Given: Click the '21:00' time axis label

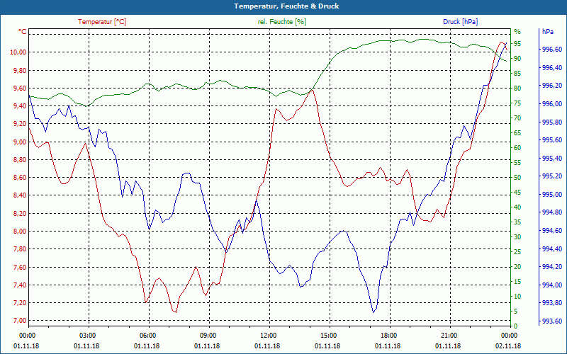Looking at the screenshot, I should 449,335.
